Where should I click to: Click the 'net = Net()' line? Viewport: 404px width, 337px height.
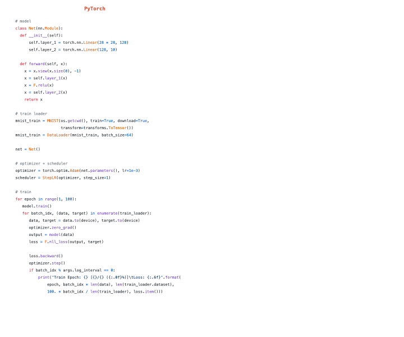pos(27,149)
